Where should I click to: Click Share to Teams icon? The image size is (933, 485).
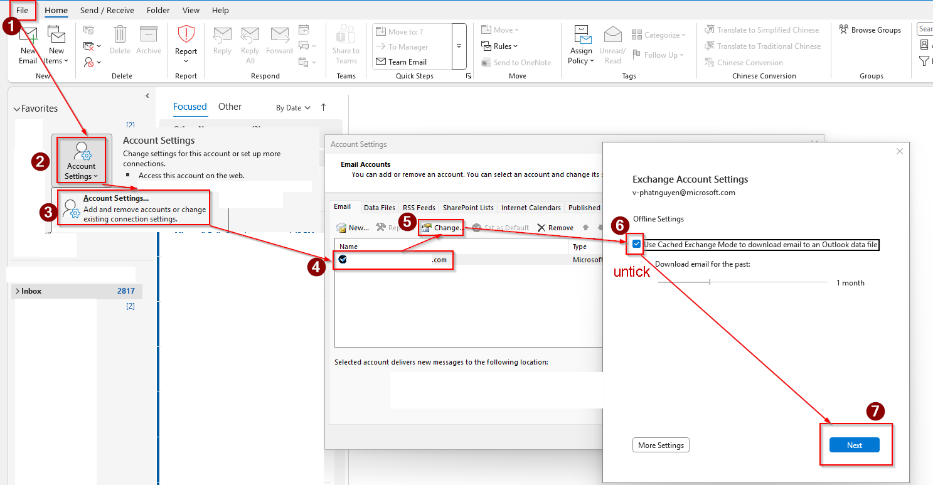346,45
